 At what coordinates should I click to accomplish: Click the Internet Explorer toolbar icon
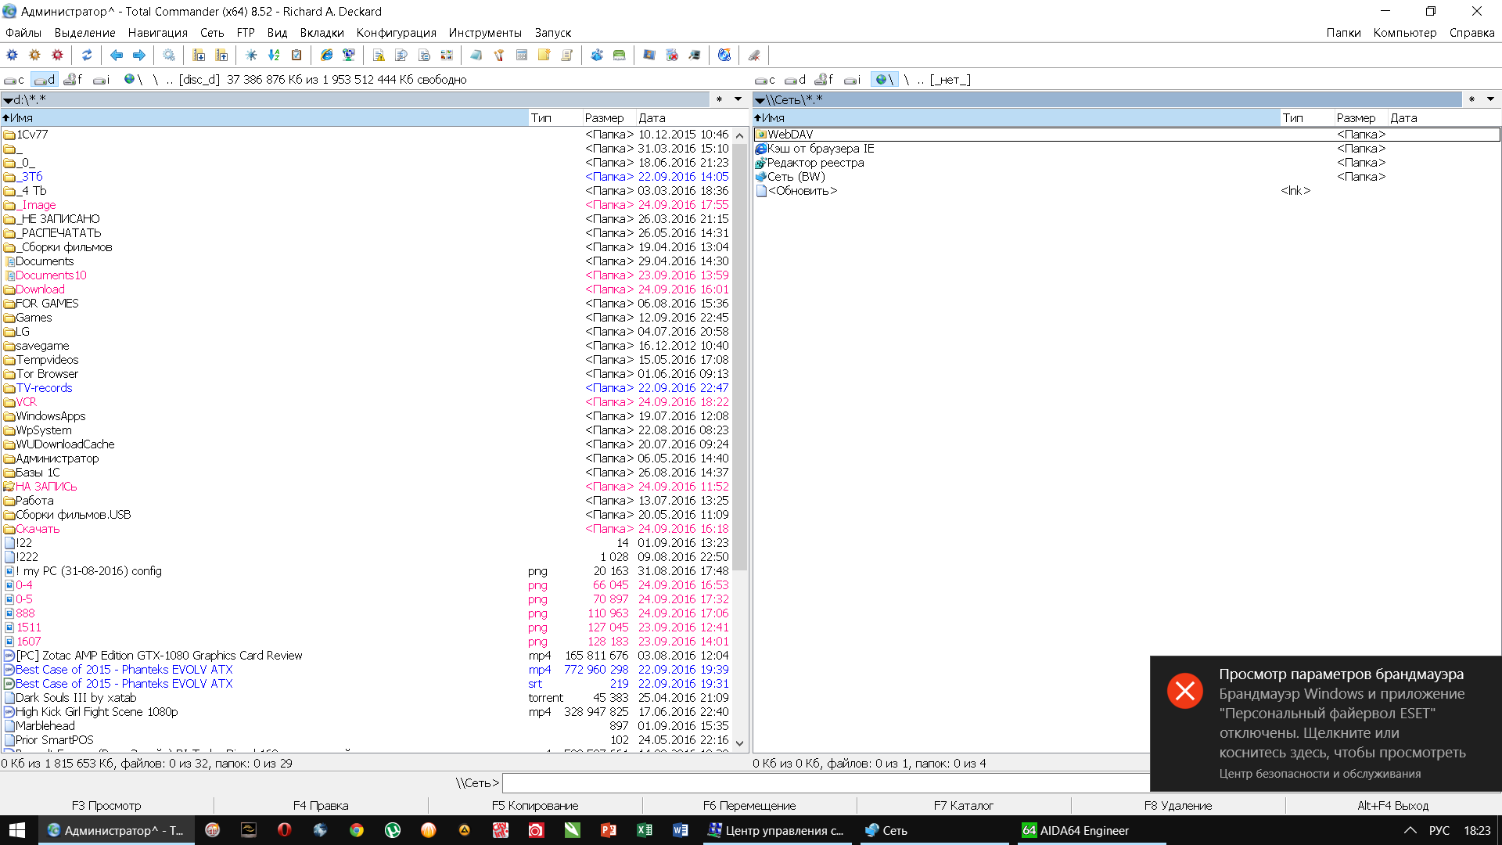pos(326,55)
